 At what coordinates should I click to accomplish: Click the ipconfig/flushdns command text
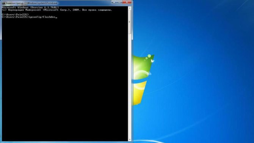(x=42, y=17)
